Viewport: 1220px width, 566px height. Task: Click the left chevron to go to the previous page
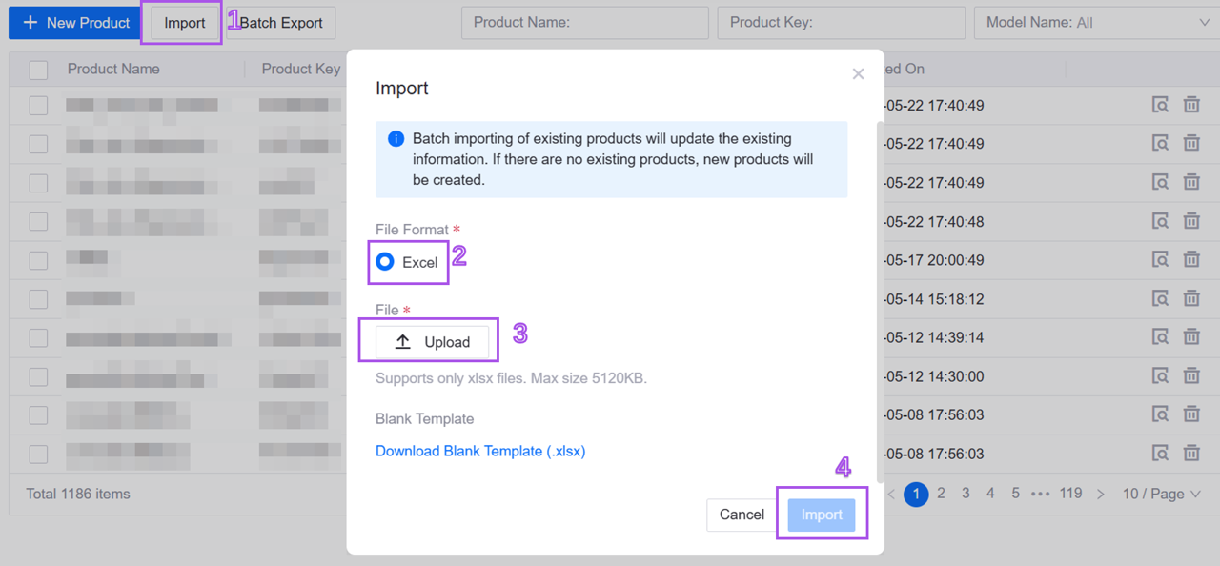[890, 494]
